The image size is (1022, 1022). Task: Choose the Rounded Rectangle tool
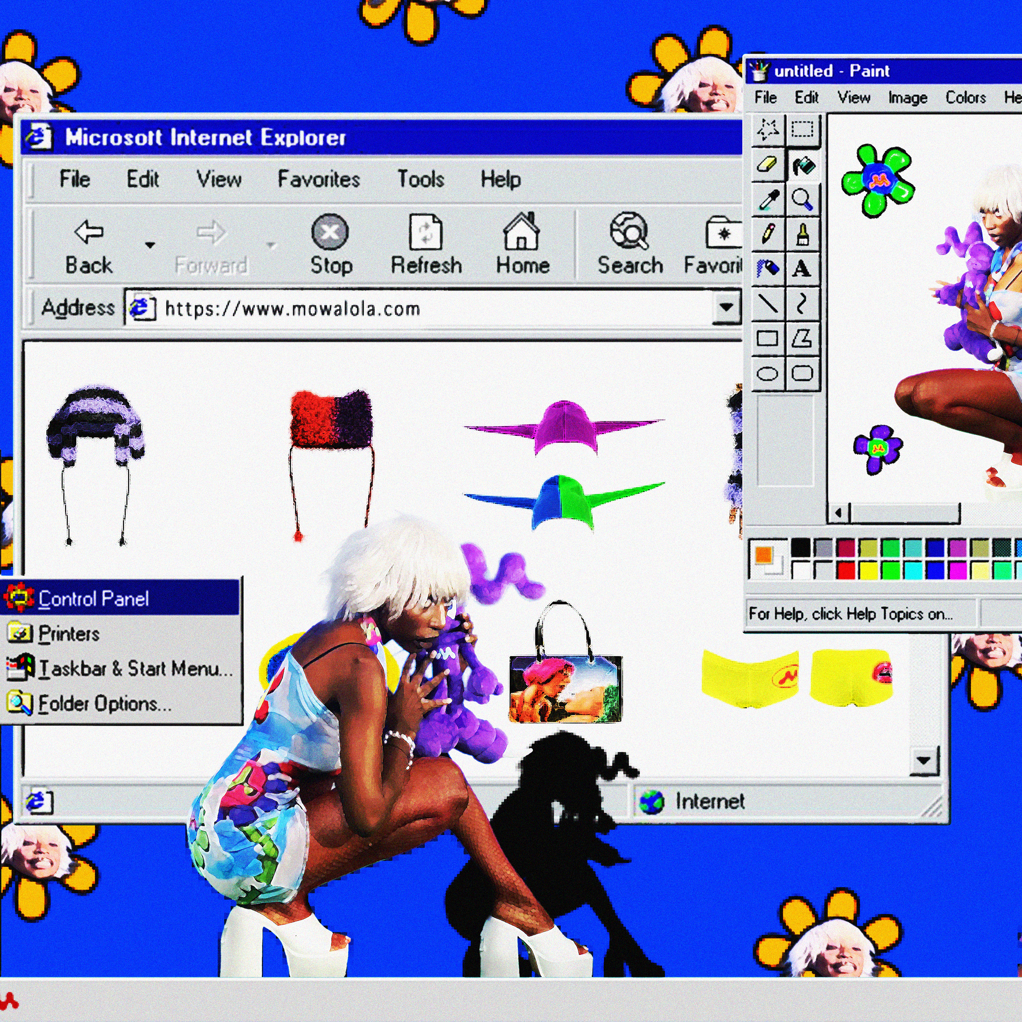pyautogui.click(x=802, y=373)
